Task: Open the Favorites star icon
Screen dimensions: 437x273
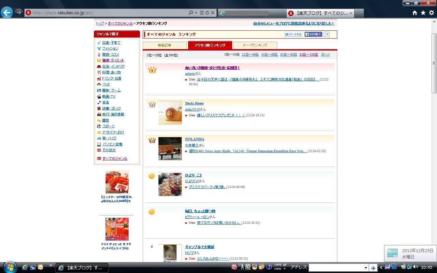Action: pos(423,13)
